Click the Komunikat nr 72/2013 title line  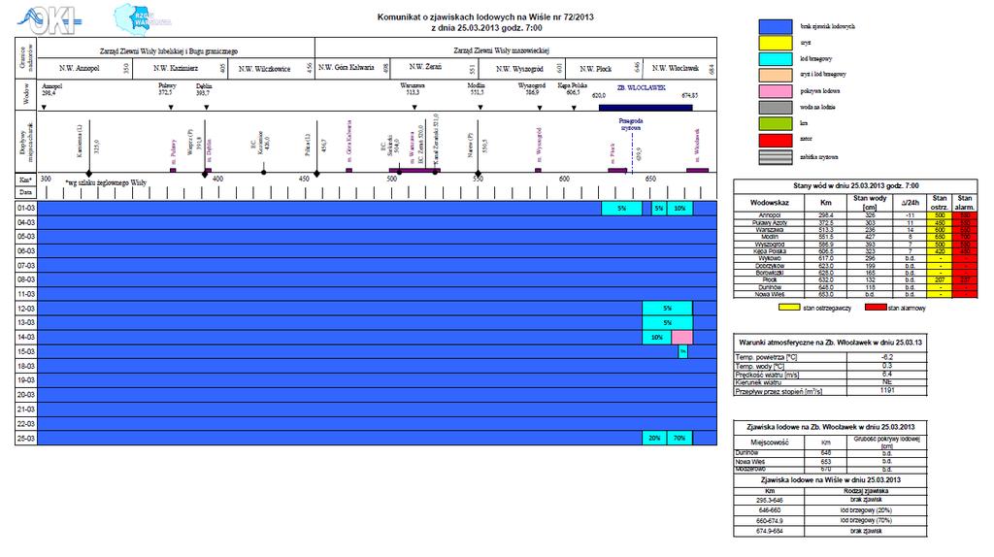coord(485,17)
